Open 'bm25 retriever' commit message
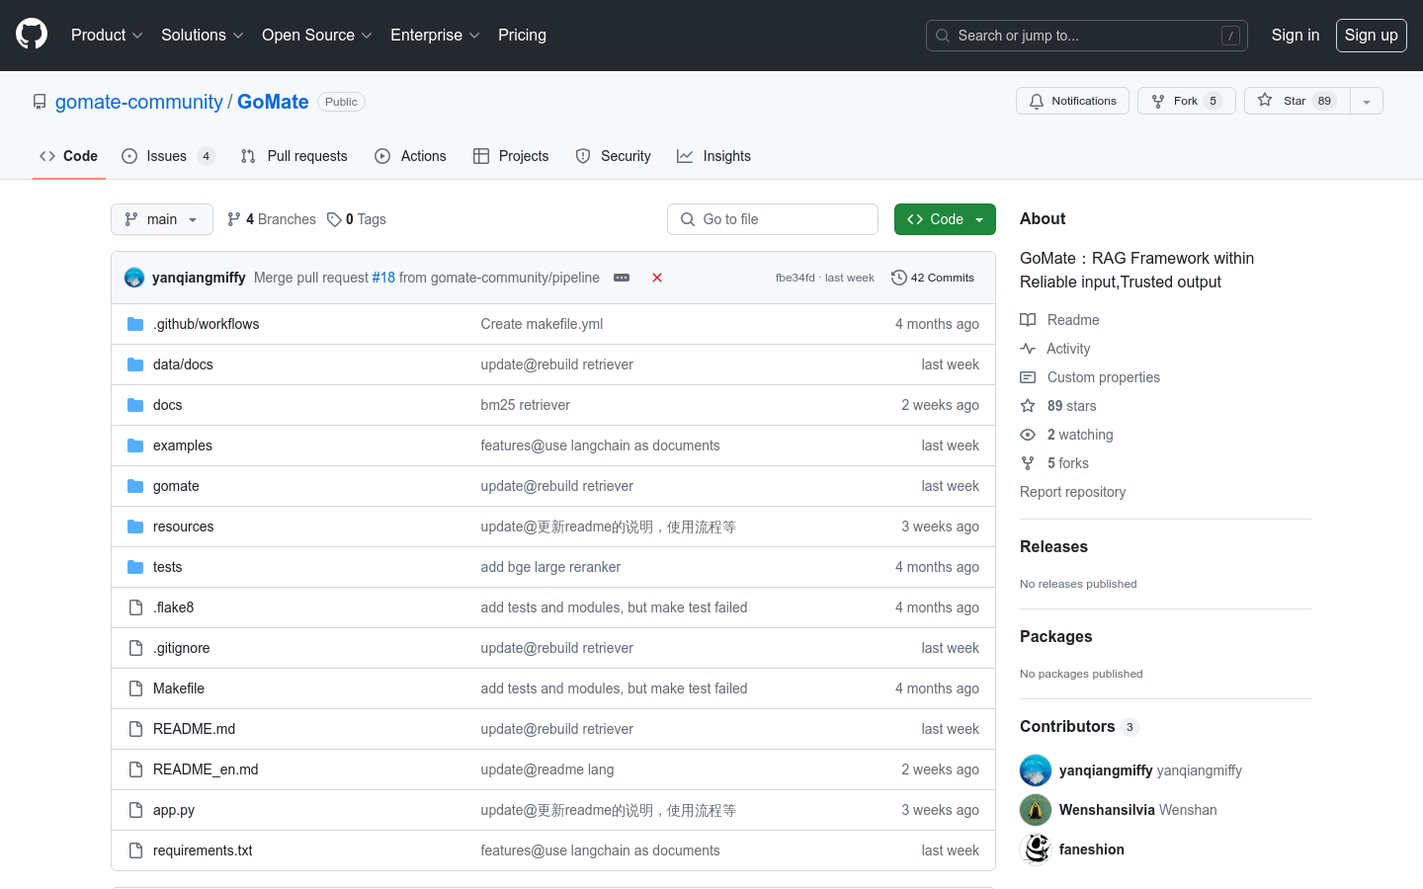1423x889 pixels. (x=525, y=405)
